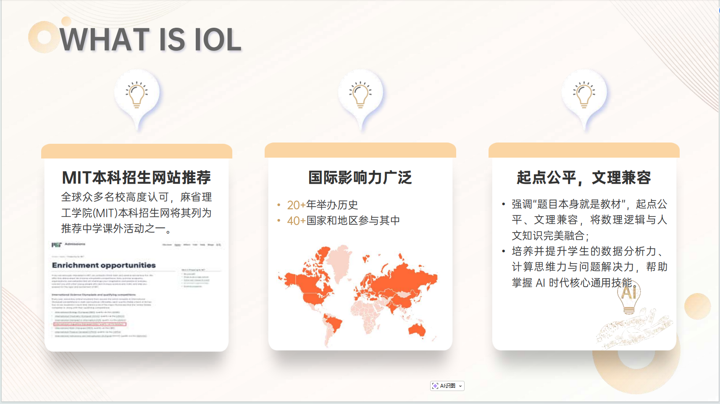The image size is (720, 404).
Task: Click the WHAT IS IOL title
Action: (150, 40)
